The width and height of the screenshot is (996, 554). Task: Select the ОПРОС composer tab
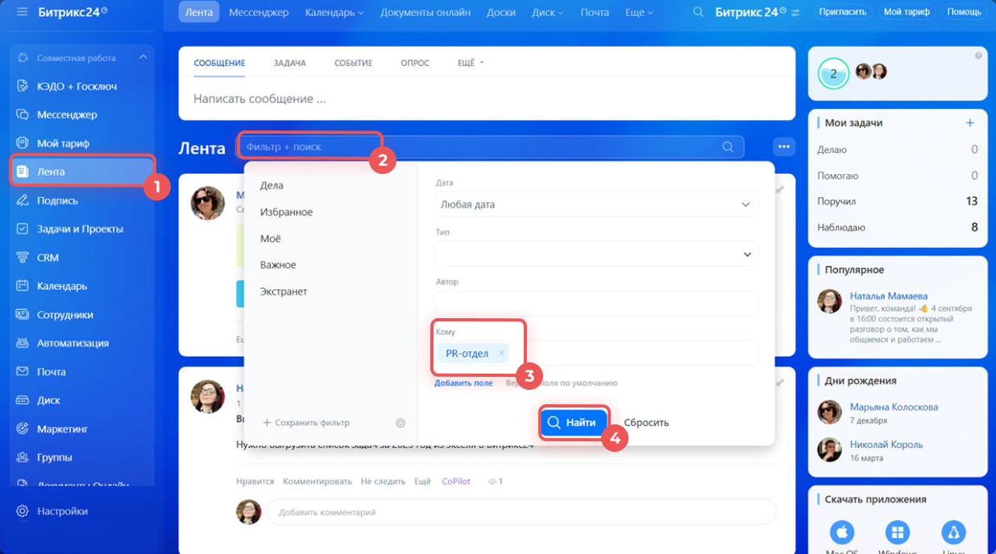click(x=415, y=63)
